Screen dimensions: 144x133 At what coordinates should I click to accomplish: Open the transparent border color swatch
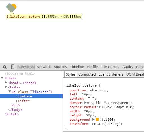pyautogui.click(x=105, y=103)
